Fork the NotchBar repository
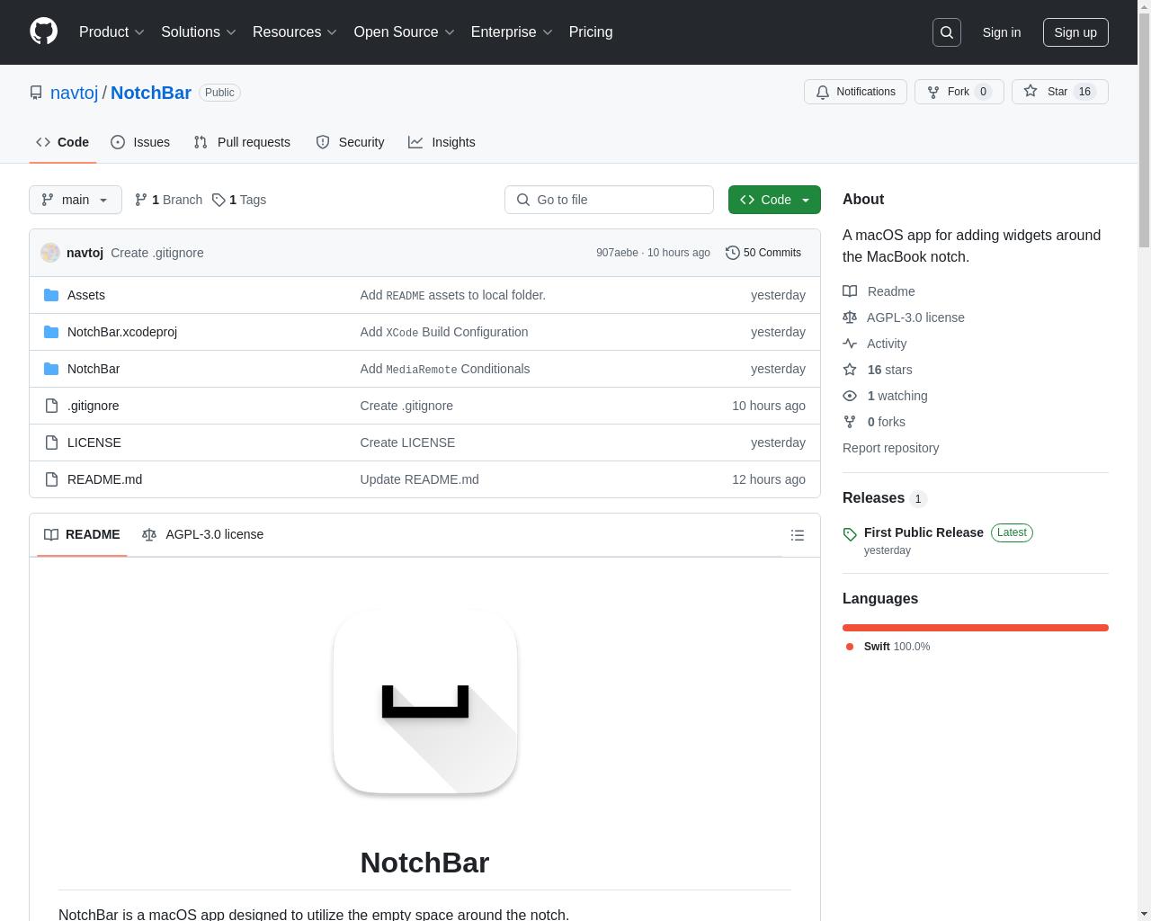Screen dimensions: 1151x921 [x=959, y=92]
